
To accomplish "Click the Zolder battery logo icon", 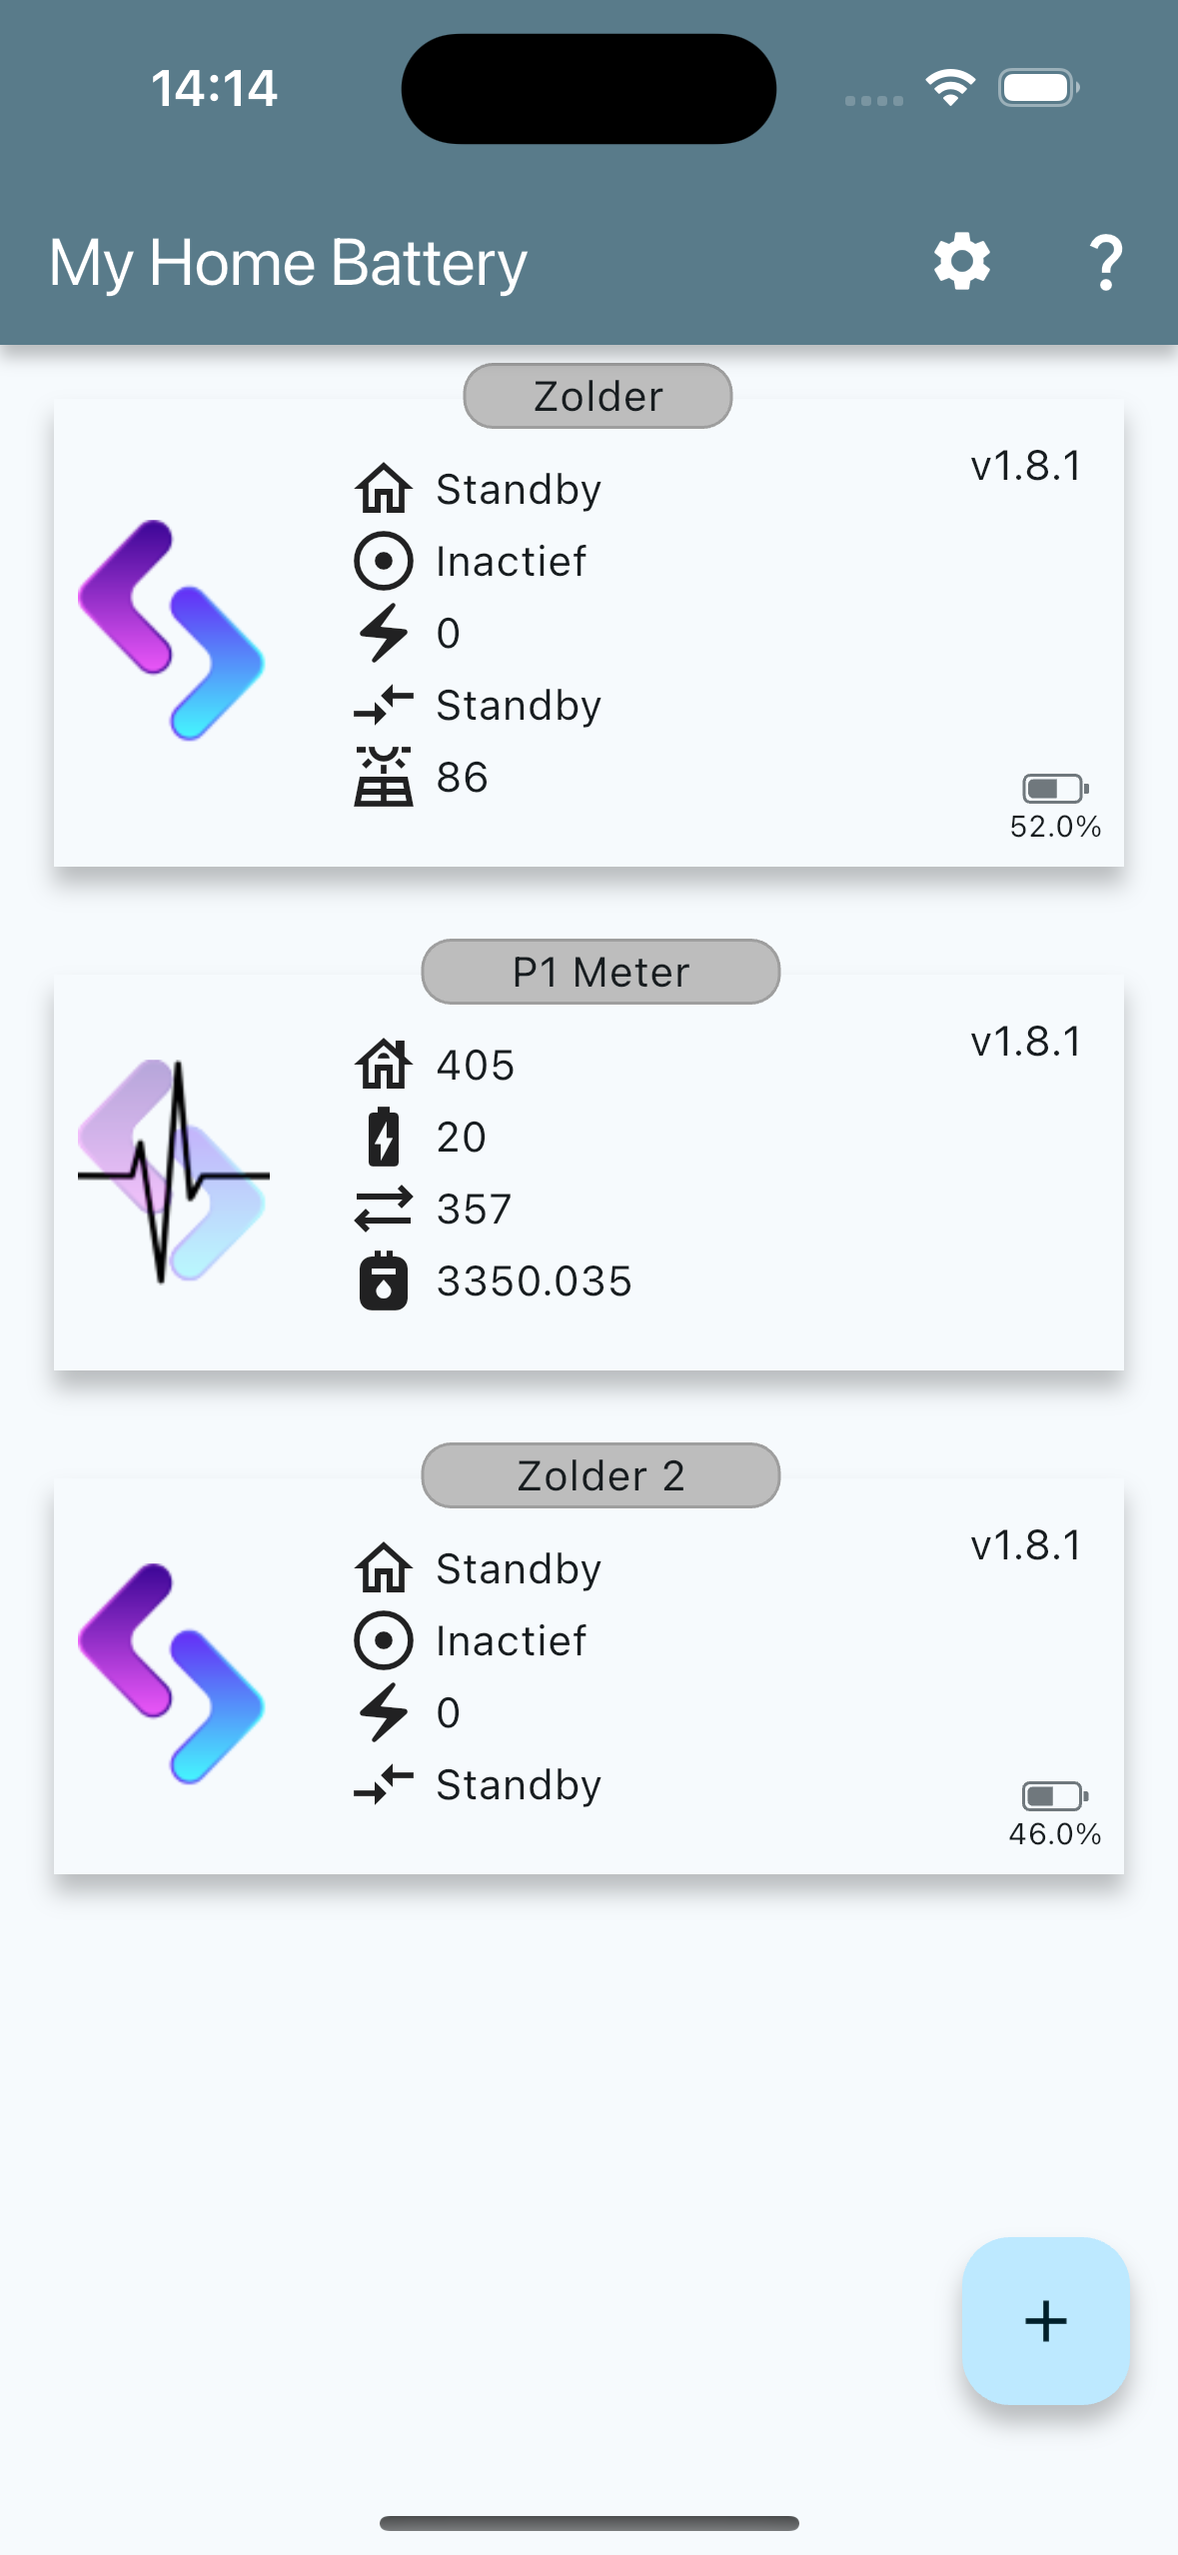I will [x=172, y=630].
